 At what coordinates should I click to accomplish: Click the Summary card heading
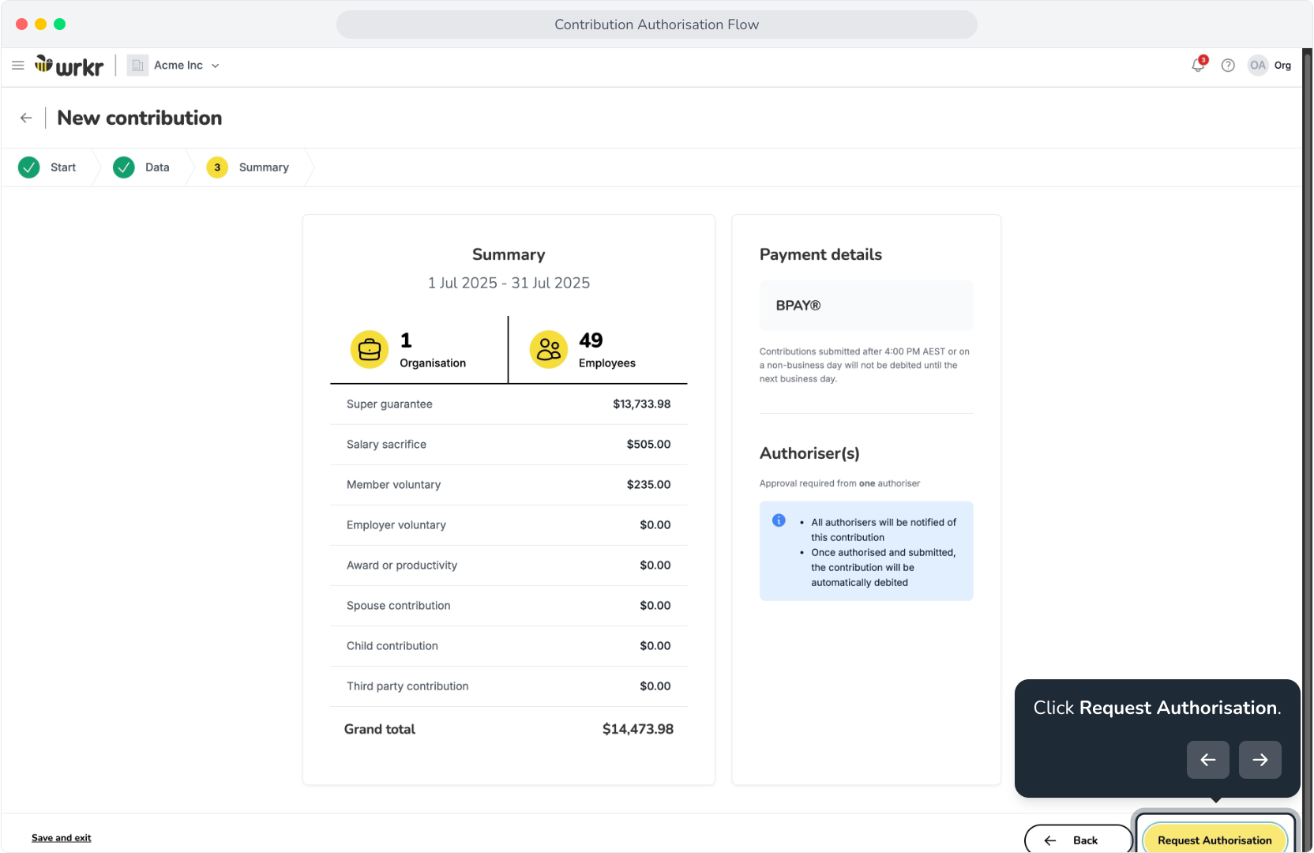[x=509, y=254]
